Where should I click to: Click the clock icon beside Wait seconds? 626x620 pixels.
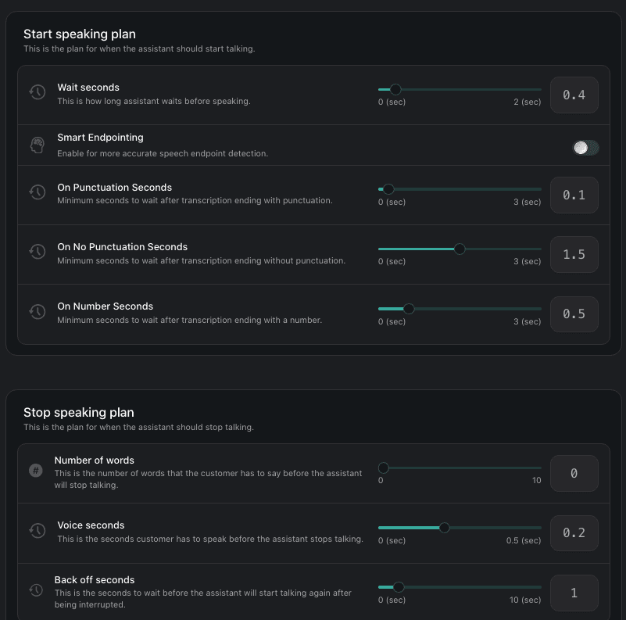click(37, 92)
